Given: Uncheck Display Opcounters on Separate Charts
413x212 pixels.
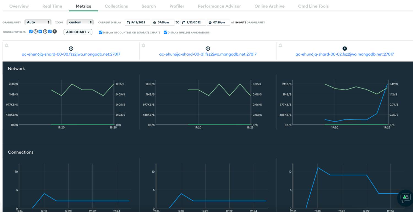Looking at the screenshot, I should (x=100, y=32).
